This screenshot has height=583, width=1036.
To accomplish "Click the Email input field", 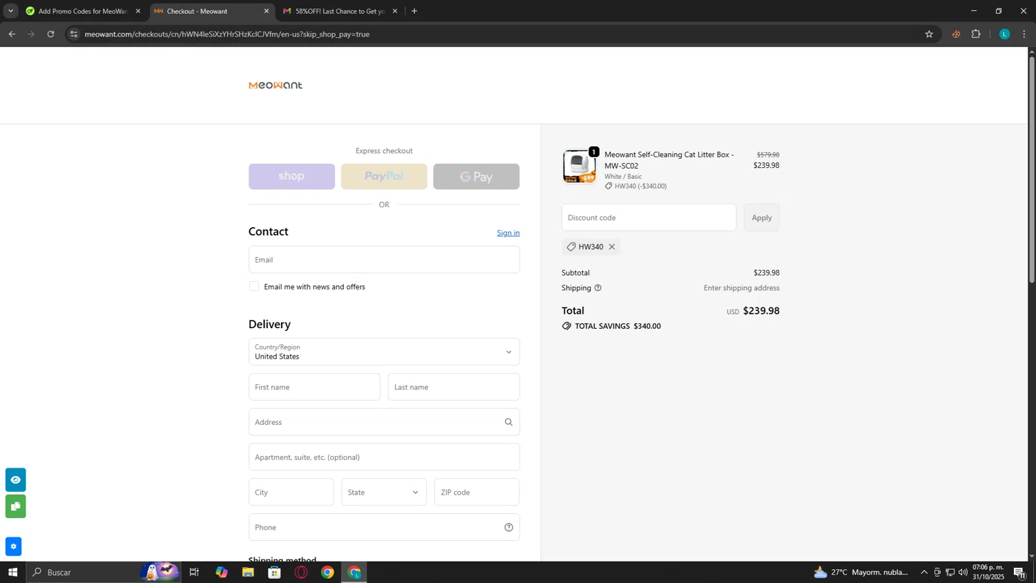I will click(384, 260).
